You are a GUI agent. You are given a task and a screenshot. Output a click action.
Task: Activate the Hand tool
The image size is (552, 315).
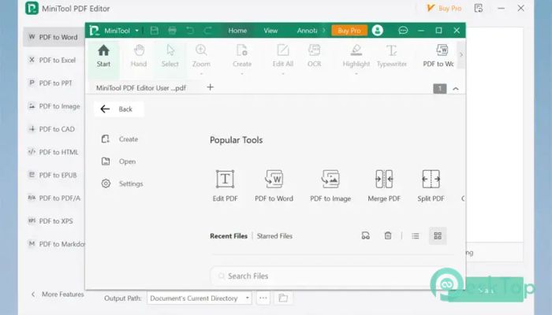(x=139, y=56)
